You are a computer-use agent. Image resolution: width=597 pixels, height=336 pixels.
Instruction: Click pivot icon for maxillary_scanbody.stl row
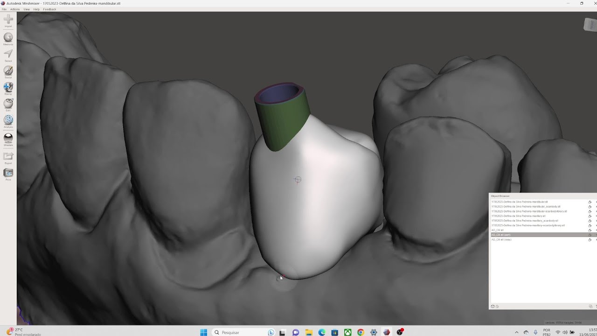coord(590,221)
